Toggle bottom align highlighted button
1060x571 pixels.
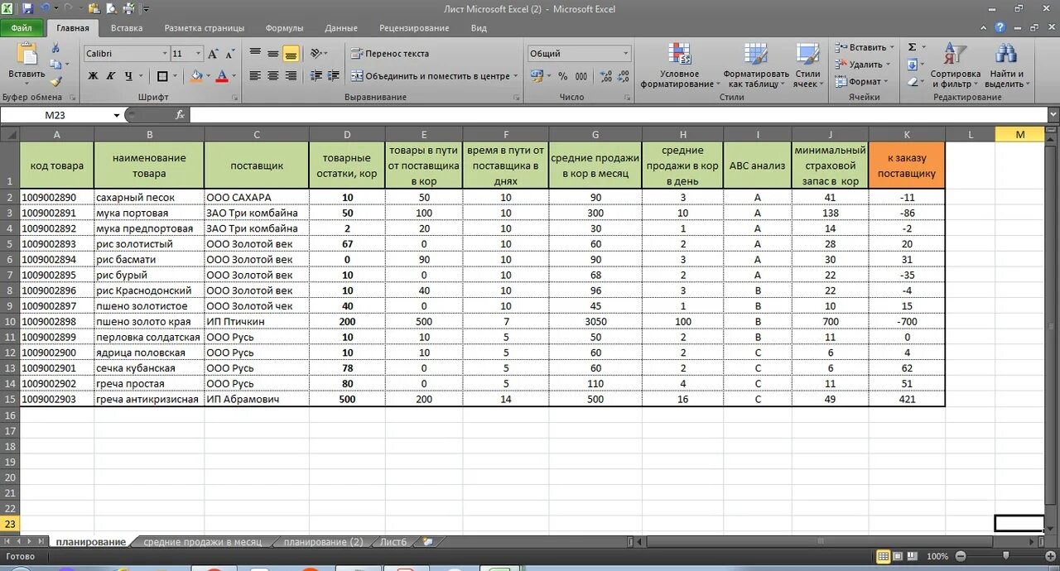point(291,54)
